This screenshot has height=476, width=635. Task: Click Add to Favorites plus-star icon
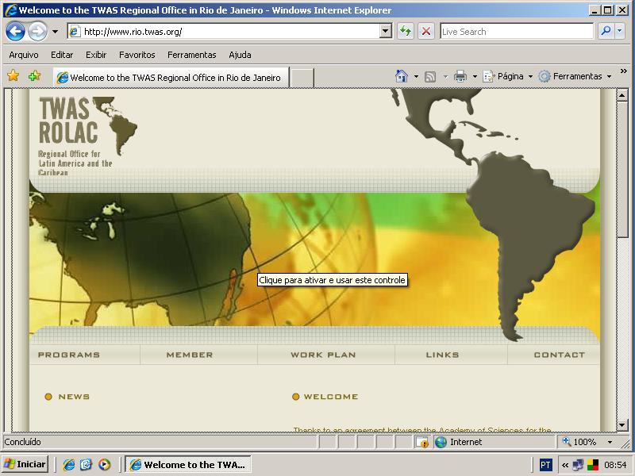coord(34,75)
